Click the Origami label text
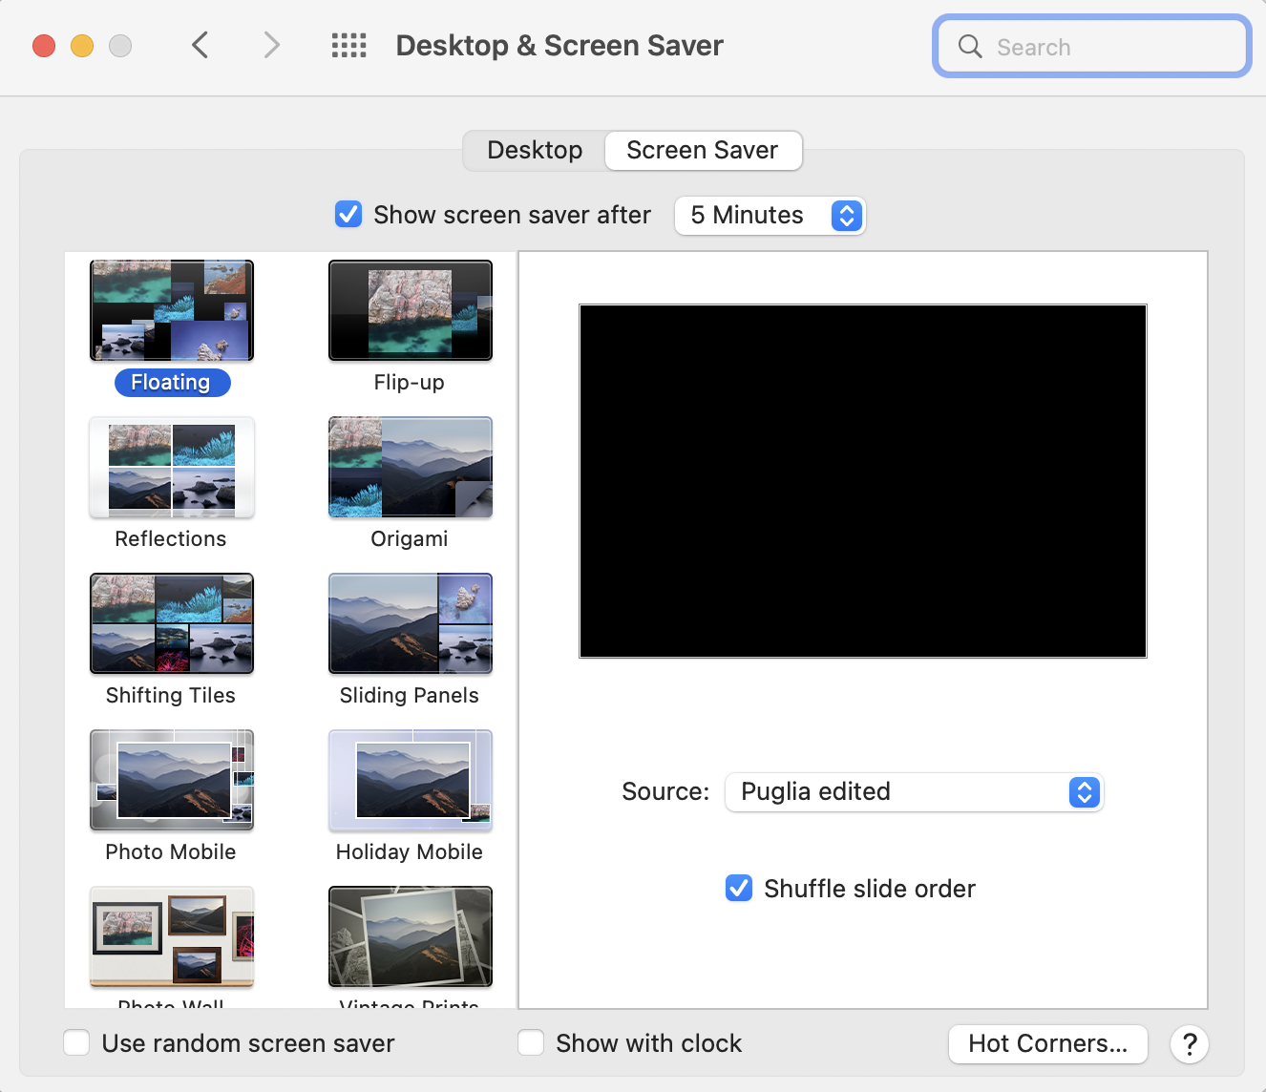 (x=410, y=538)
